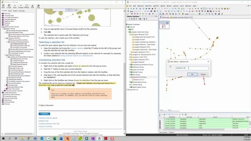Open the Selection list 1 item icon
Viewport: 251px width, 141px height.
click(x=133, y=80)
